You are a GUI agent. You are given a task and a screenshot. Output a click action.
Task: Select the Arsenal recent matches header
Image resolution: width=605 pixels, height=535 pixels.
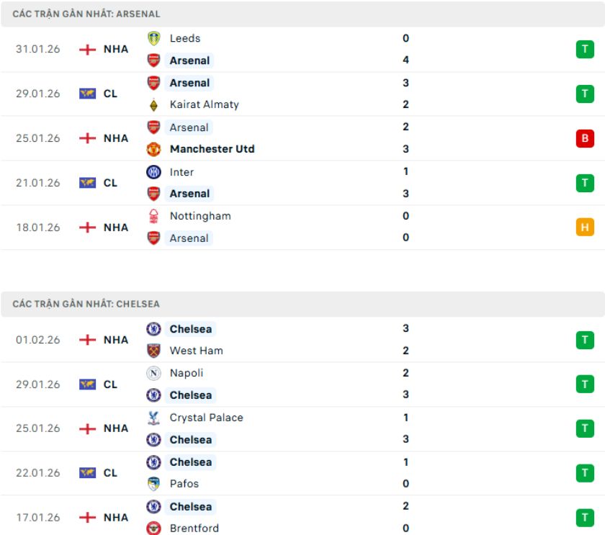coord(86,14)
